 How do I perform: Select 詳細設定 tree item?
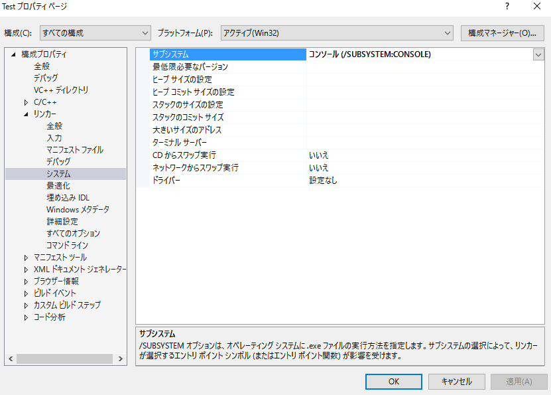pyautogui.click(x=62, y=222)
